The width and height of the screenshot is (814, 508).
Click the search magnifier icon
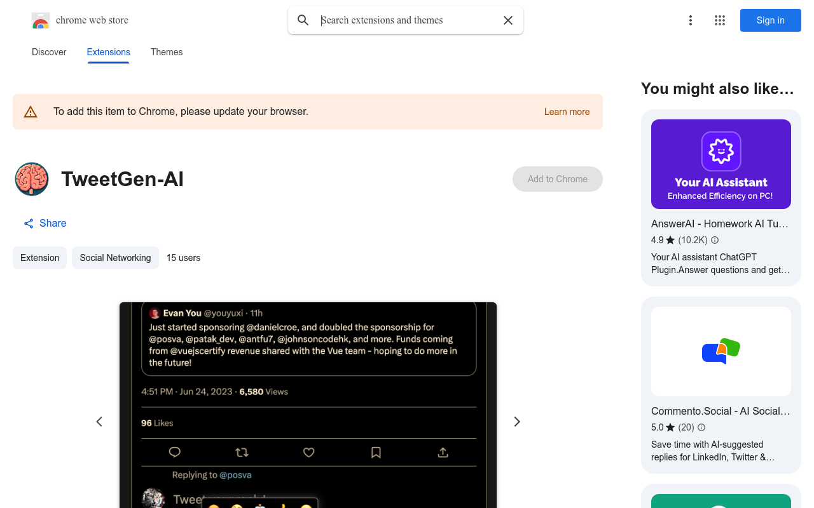point(303,20)
